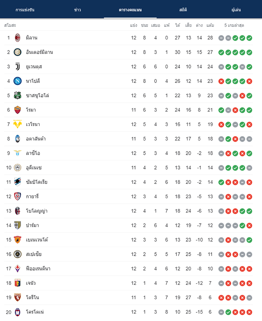Switch to the ข่าว tab

tap(77, 10)
